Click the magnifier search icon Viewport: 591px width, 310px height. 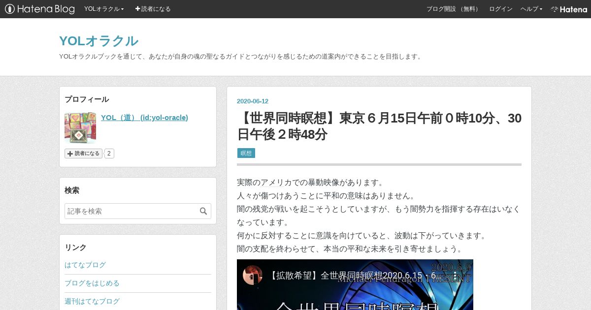tap(203, 211)
